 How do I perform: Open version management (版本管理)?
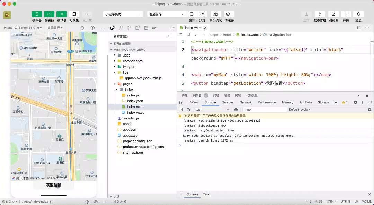click(320, 14)
